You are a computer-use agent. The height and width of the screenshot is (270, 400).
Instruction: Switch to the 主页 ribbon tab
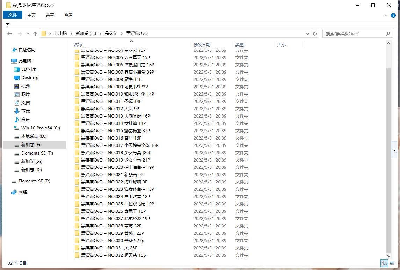pyautogui.click(x=31, y=15)
